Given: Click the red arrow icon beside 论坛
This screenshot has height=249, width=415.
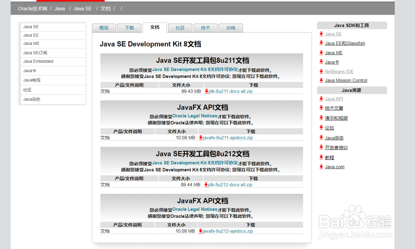Looking at the screenshot, I should (x=321, y=128).
